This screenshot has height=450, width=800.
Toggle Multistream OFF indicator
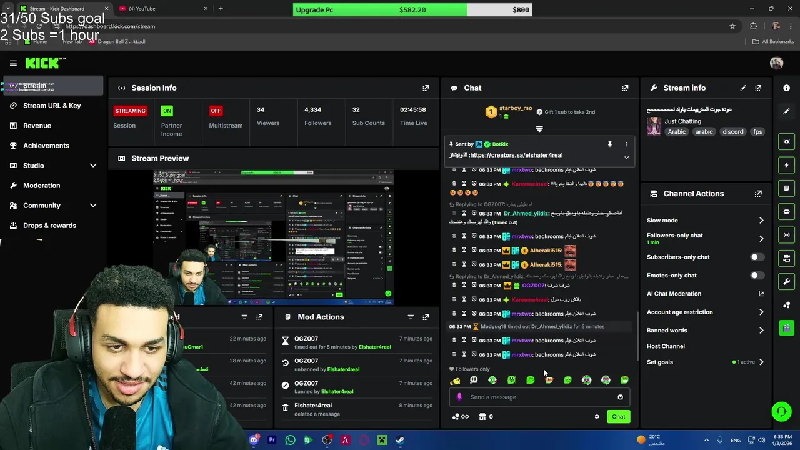216,111
